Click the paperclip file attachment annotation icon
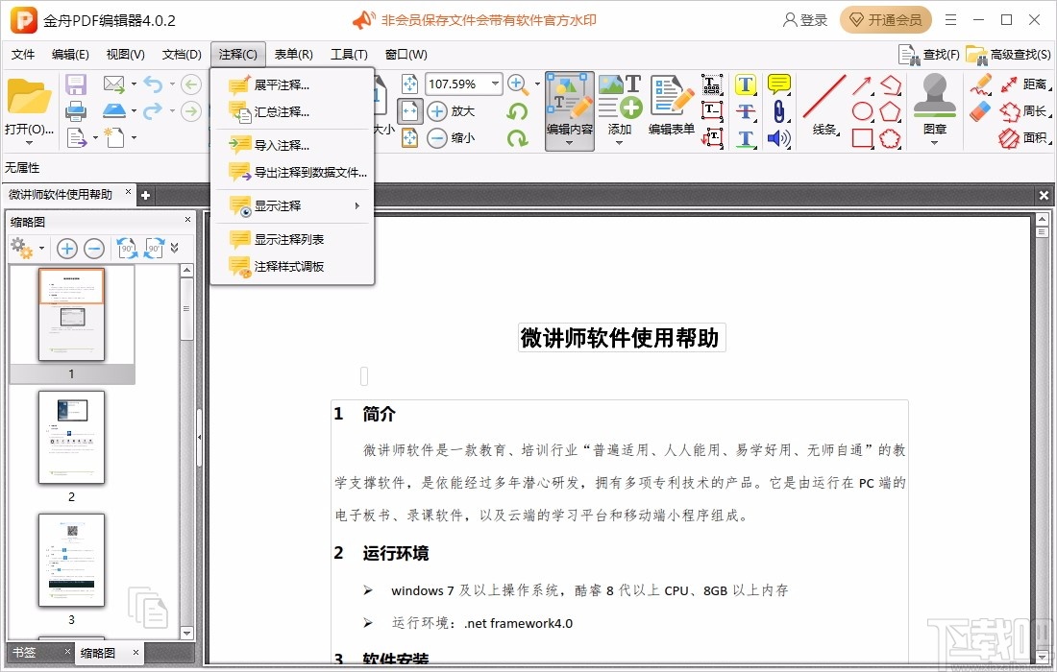Viewport: 1057px width, 672px height. point(778,111)
